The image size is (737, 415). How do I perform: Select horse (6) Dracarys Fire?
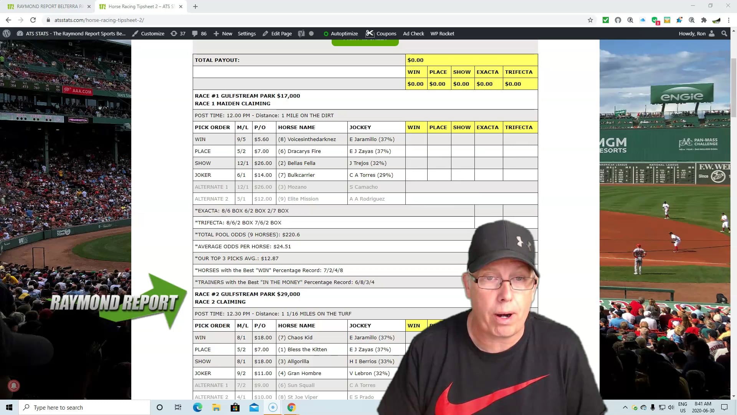click(299, 151)
